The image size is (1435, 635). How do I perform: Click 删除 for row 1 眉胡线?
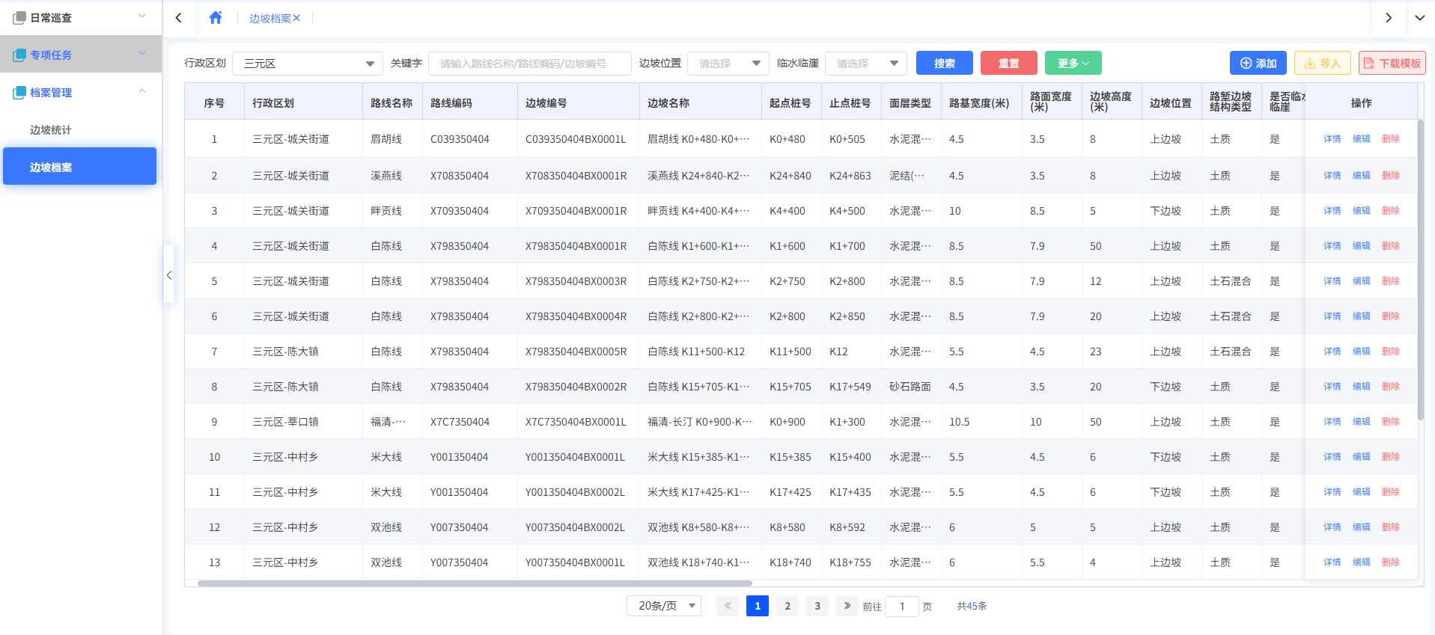pyautogui.click(x=1391, y=139)
